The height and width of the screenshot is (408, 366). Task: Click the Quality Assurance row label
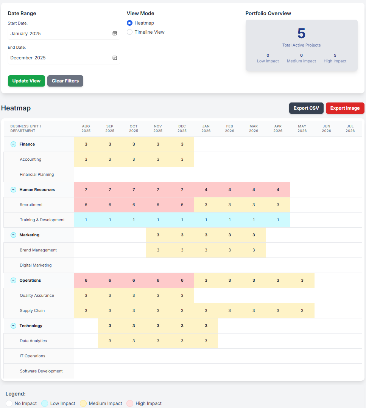coord(37,295)
